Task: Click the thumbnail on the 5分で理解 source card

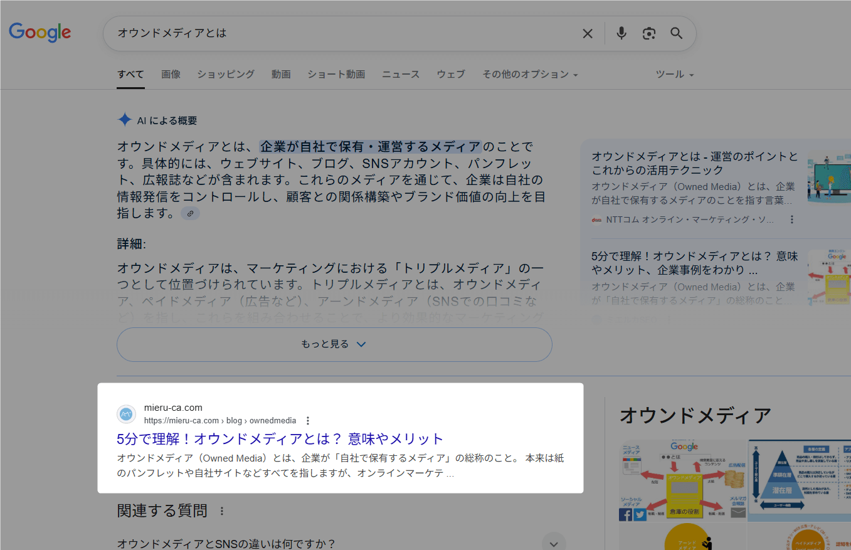Action: pos(829,278)
